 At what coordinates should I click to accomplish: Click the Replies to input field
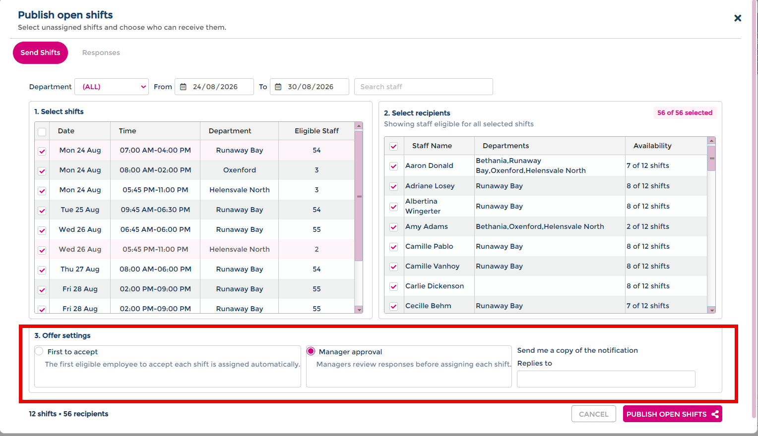(x=606, y=379)
